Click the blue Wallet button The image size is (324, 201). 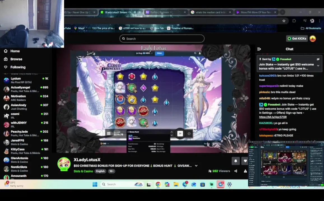(x=159, y=53)
